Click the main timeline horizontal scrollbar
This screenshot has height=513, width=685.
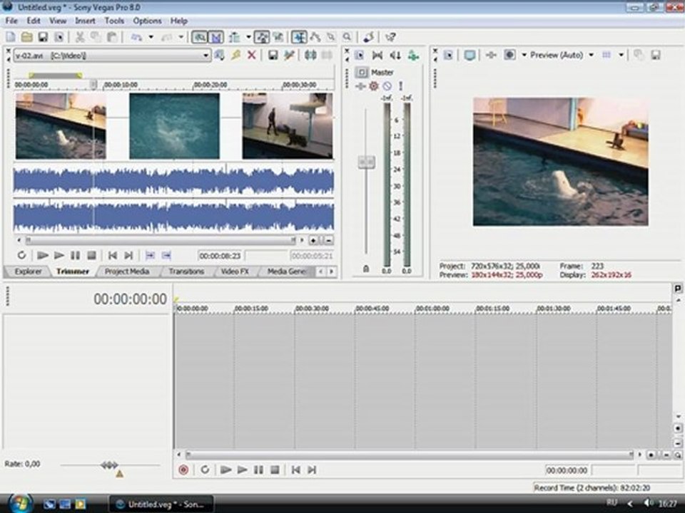pos(409,455)
